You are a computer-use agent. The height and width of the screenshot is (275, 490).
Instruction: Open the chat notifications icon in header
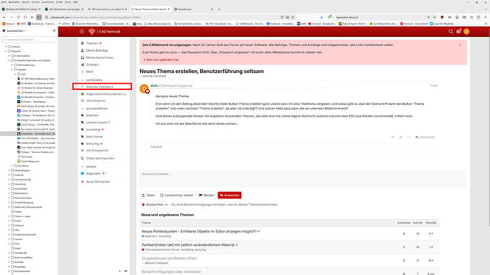(x=459, y=31)
